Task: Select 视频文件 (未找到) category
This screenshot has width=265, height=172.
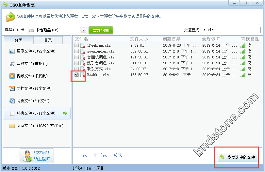Action: pyautogui.click(x=37, y=76)
